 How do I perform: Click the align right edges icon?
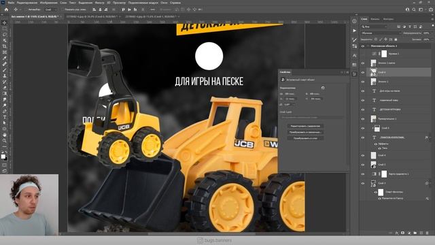tap(106, 10)
